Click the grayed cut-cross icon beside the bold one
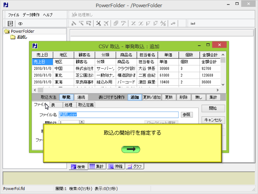Screen dimensions: 258x194 [106, 23]
